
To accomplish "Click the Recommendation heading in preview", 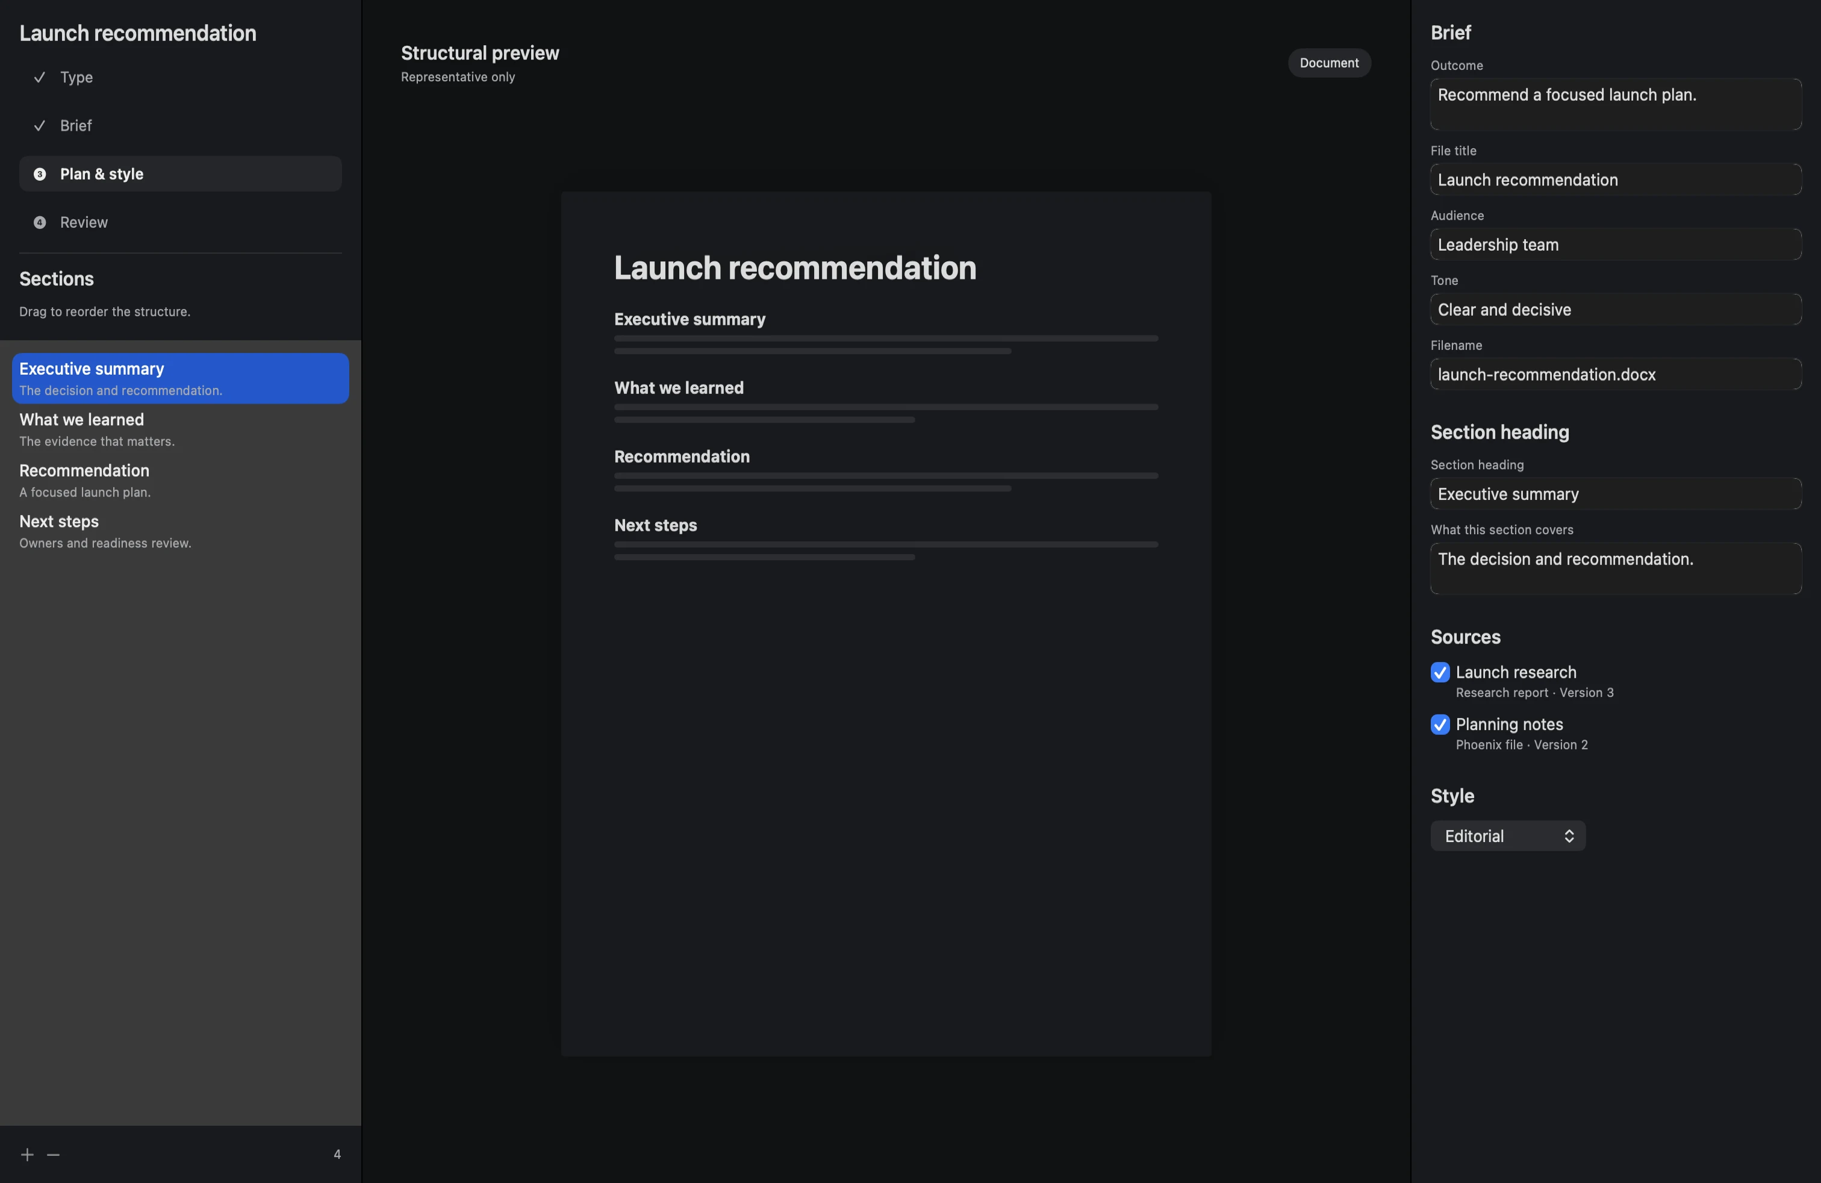I will (x=682, y=457).
